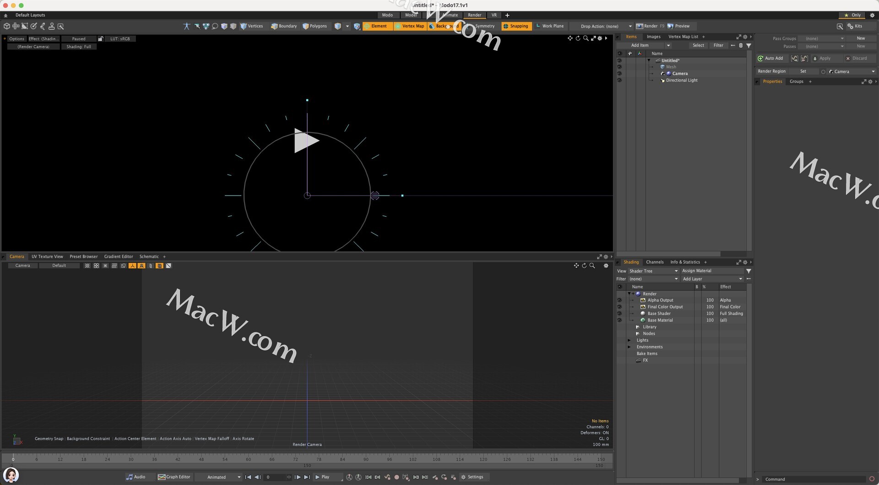This screenshot has height=485, width=879.
Task: Open the Graph Editor
Action: (174, 477)
